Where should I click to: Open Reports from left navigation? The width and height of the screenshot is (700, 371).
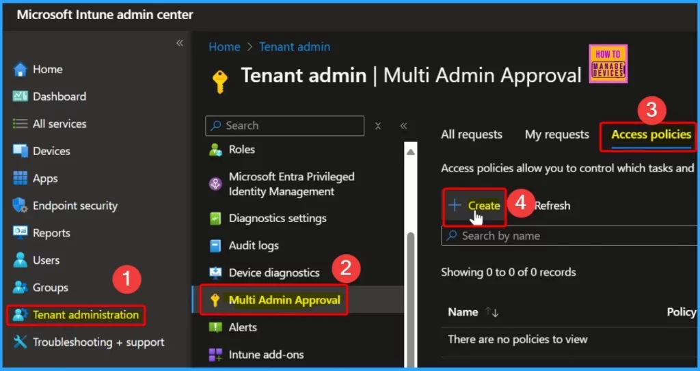click(51, 232)
